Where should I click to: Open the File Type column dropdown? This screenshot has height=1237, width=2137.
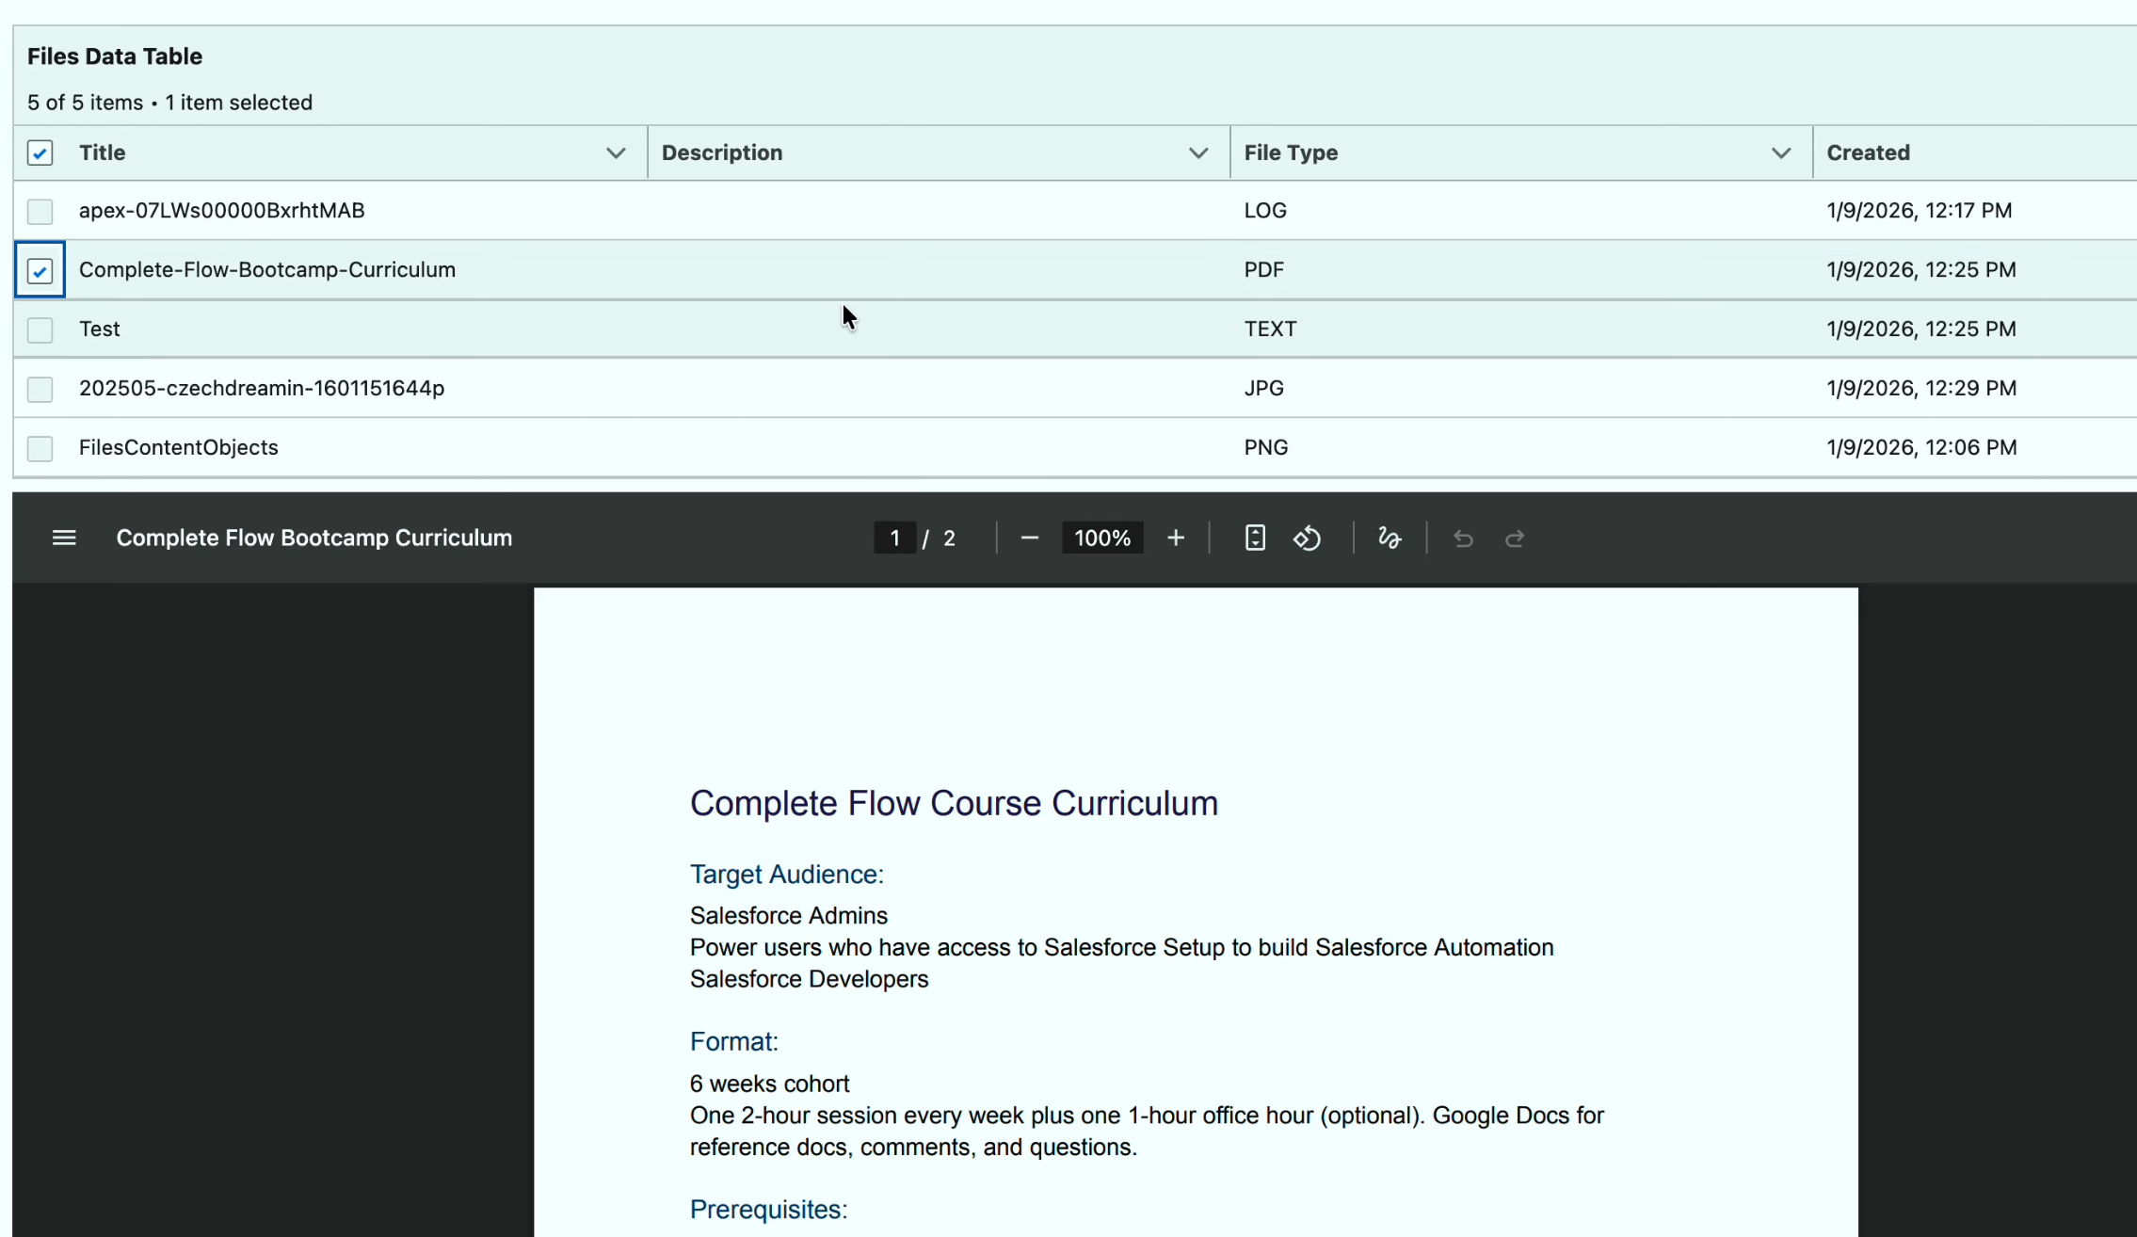click(1780, 152)
